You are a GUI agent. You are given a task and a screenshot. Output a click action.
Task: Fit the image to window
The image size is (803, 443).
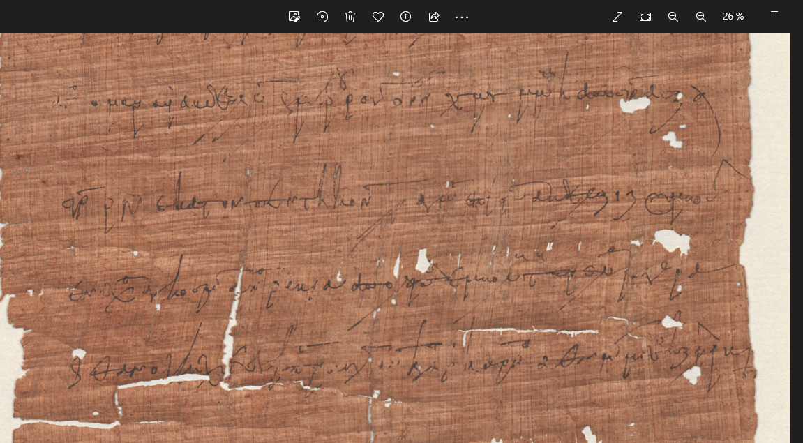coord(645,17)
